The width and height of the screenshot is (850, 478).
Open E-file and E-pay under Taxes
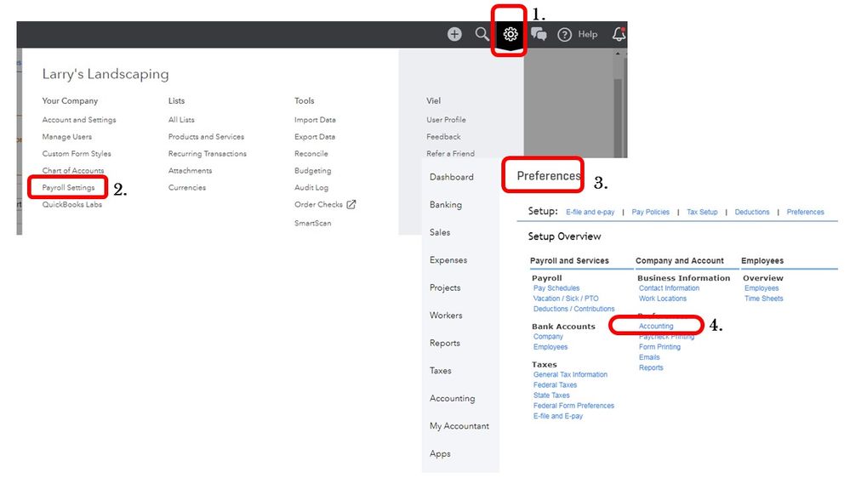click(x=558, y=416)
